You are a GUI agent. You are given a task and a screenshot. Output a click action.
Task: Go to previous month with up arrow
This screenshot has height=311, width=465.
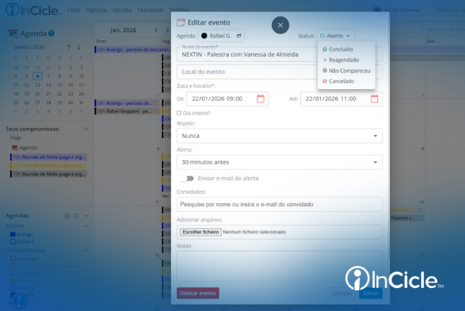click(x=69, y=47)
